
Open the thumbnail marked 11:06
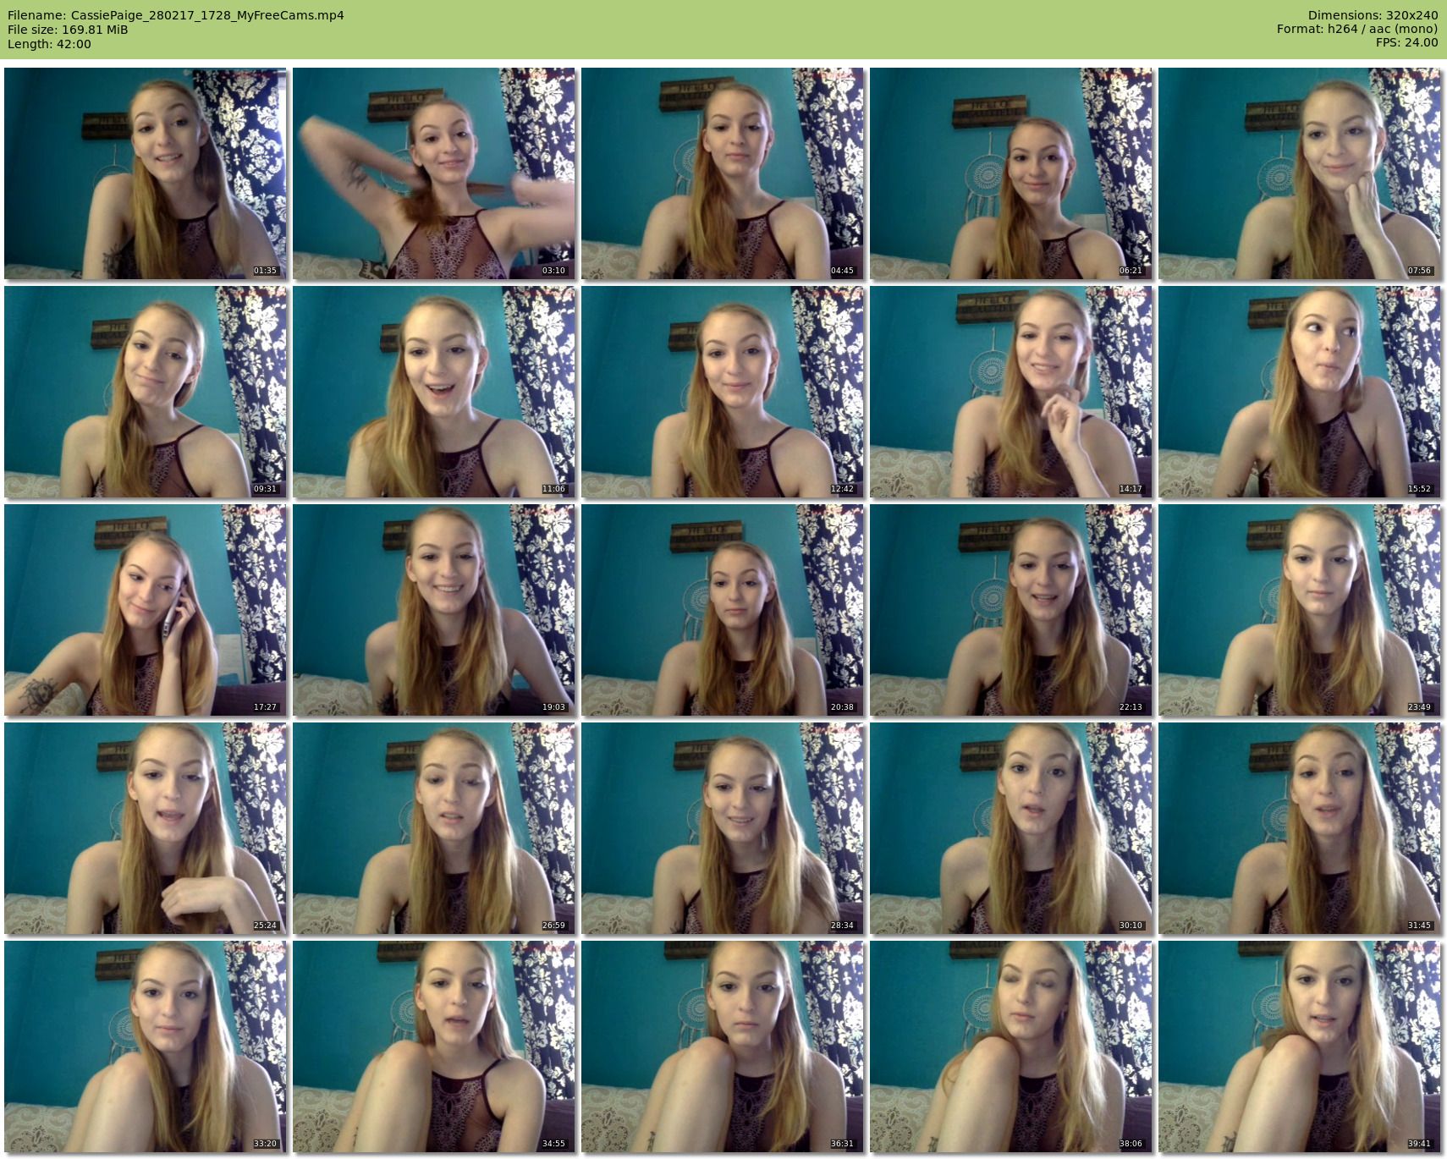(x=433, y=392)
